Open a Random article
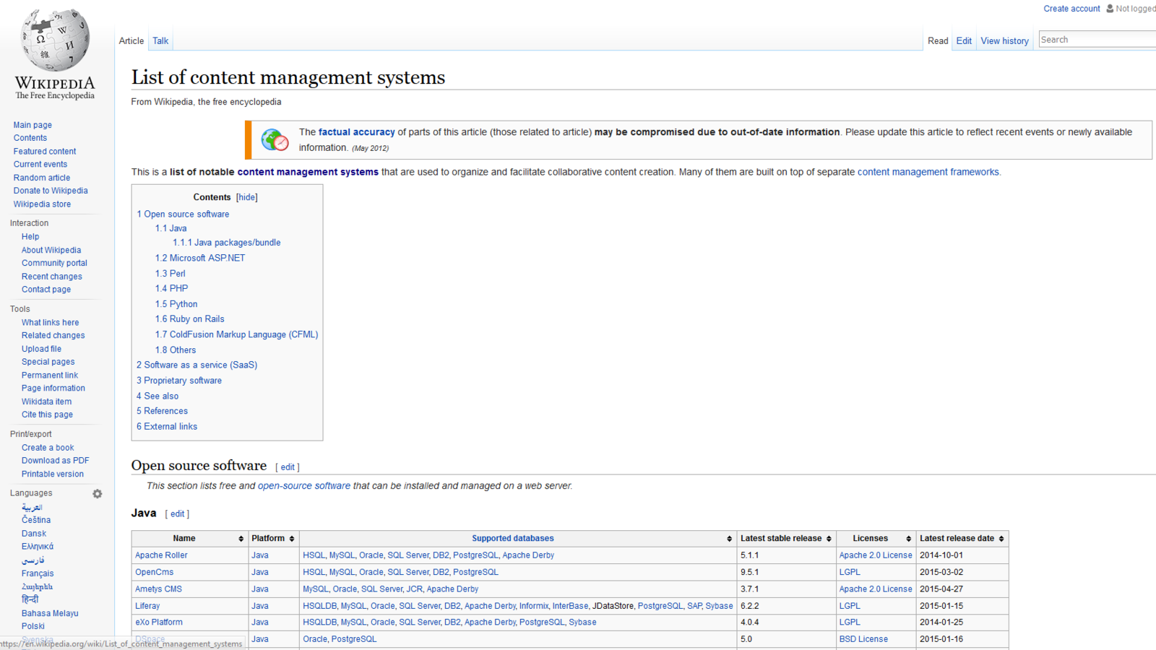Image resolution: width=1156 pixels, height=650 pixels. (42, 178)
